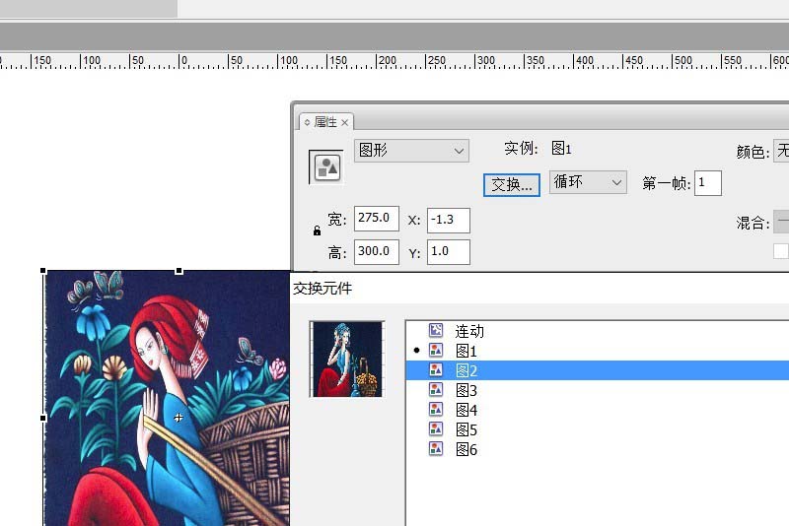Screen dimensions: 789x526
Task: Click the horizontal ruler at the 300 mark
Action: pos(485,61)
